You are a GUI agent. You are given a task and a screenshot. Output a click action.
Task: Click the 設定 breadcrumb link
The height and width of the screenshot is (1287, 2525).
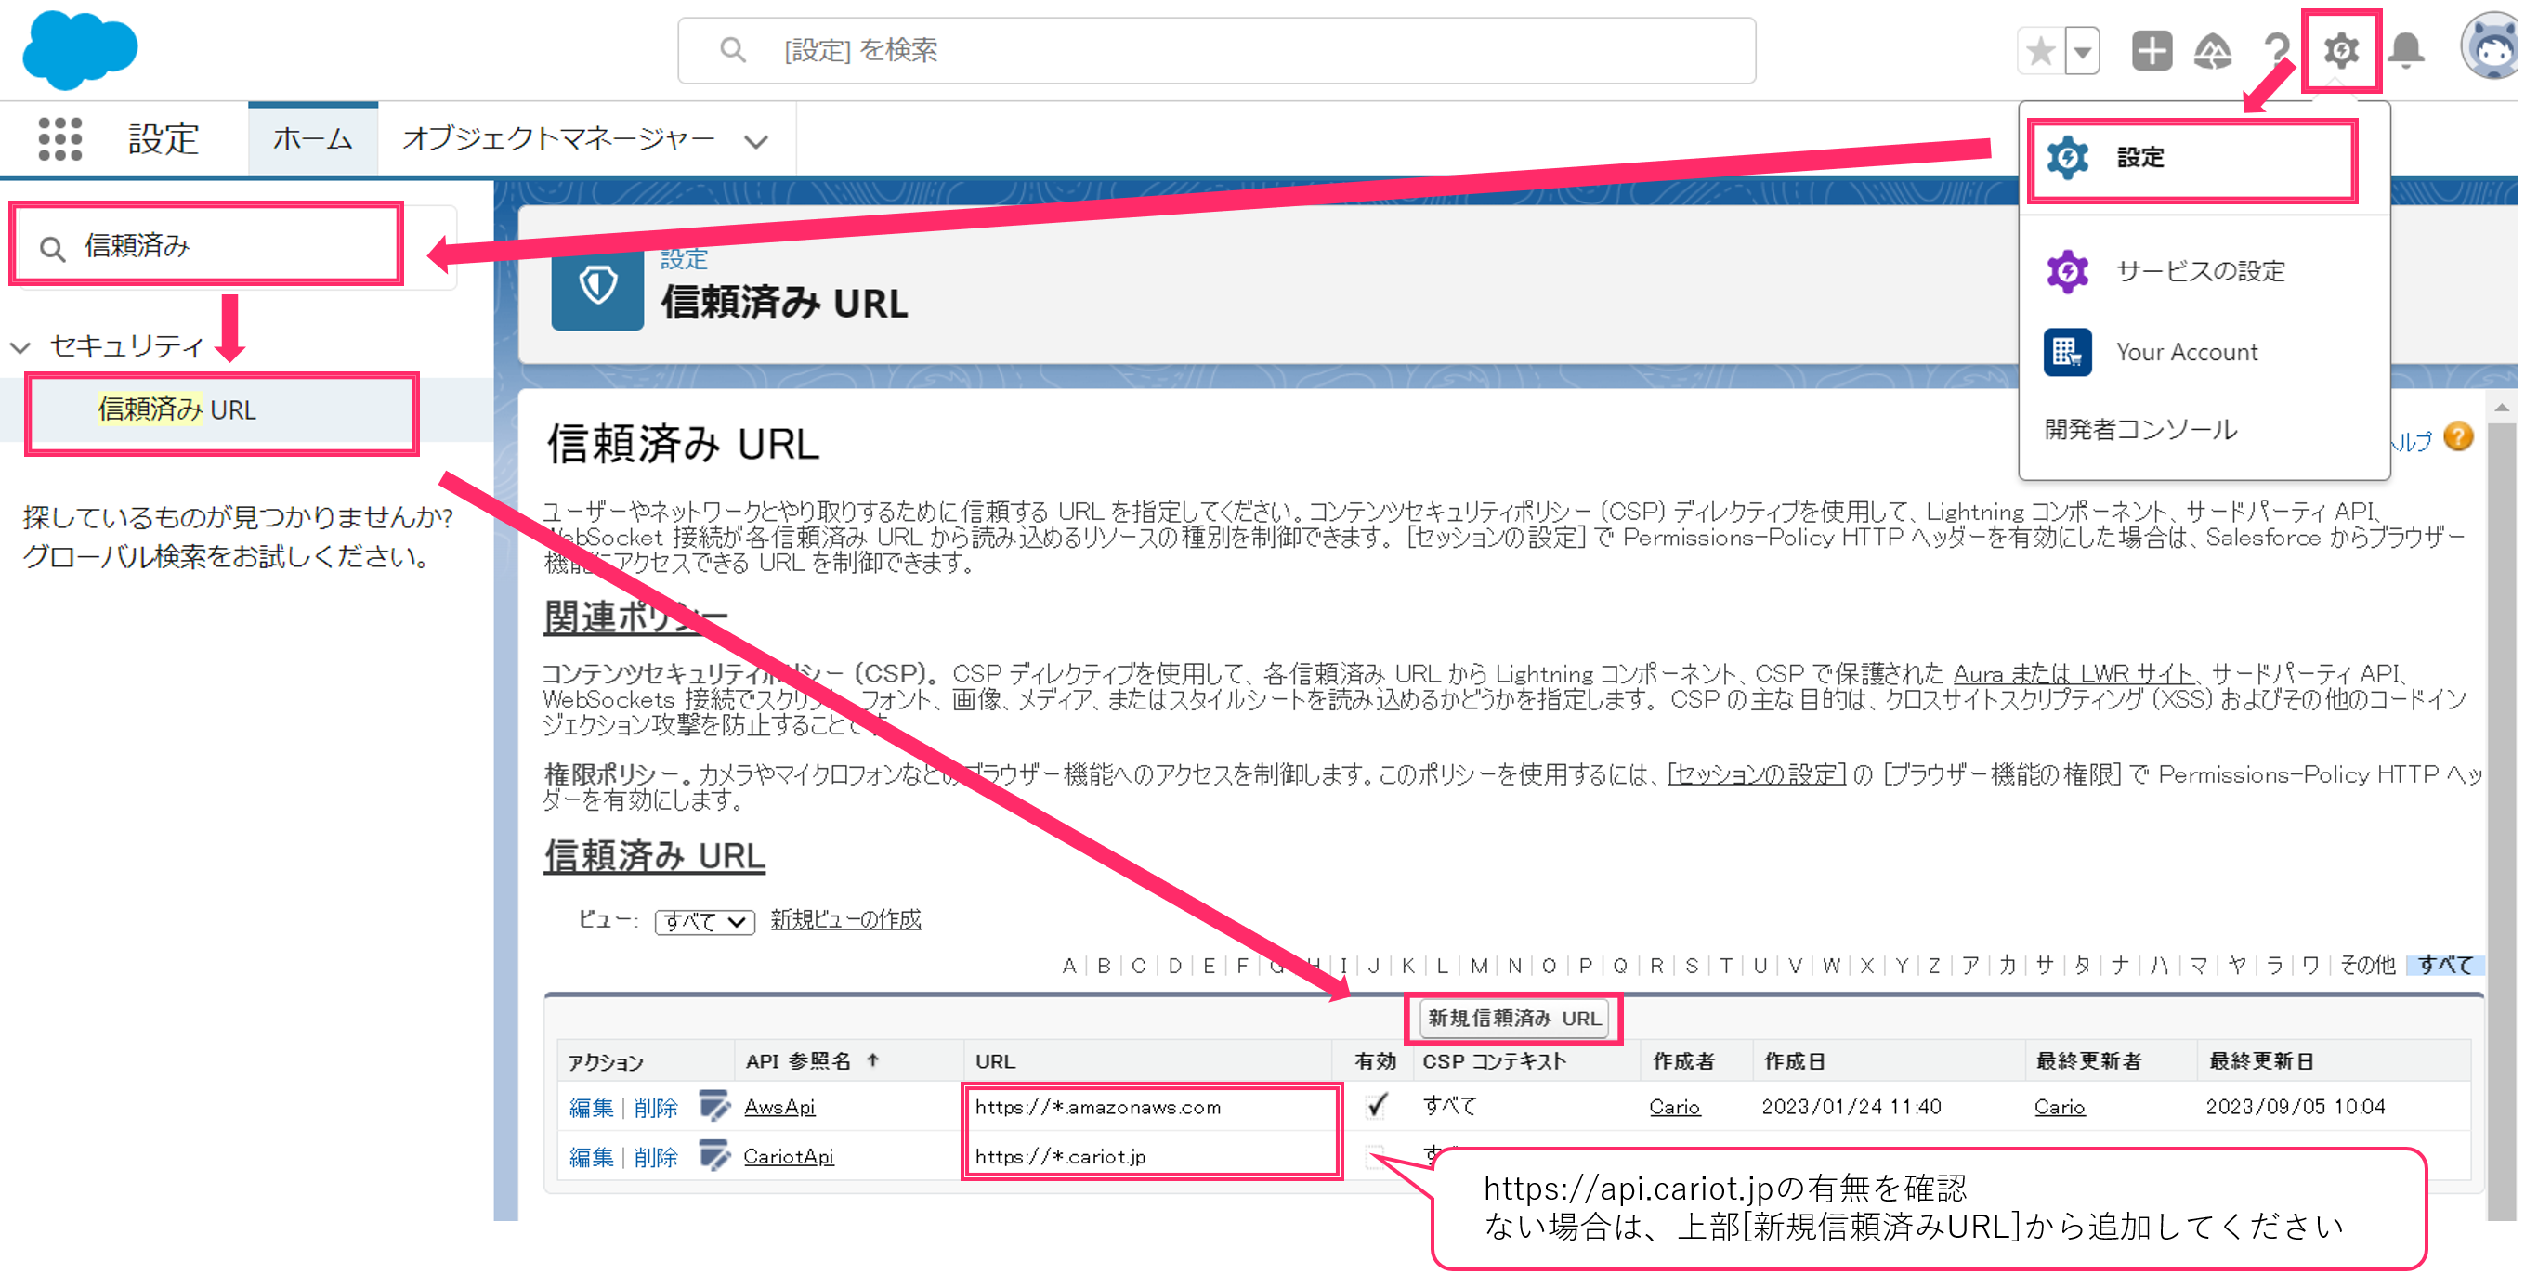[683, 258]
